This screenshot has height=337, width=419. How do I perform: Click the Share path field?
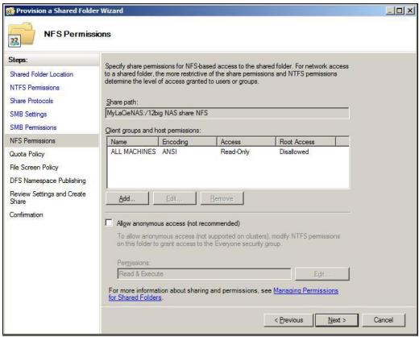click(227, 113)
